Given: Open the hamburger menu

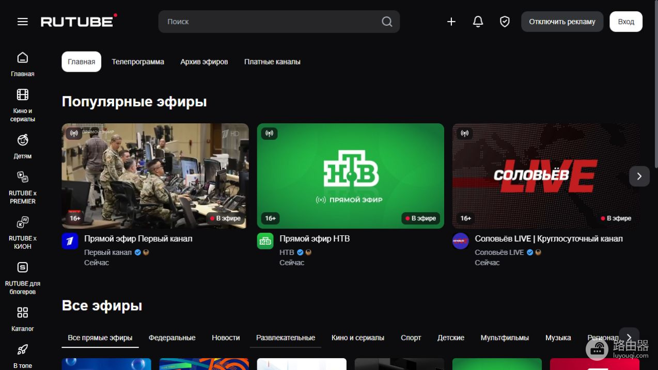Looking at the screenshot, I should click(x=23, y=22).
